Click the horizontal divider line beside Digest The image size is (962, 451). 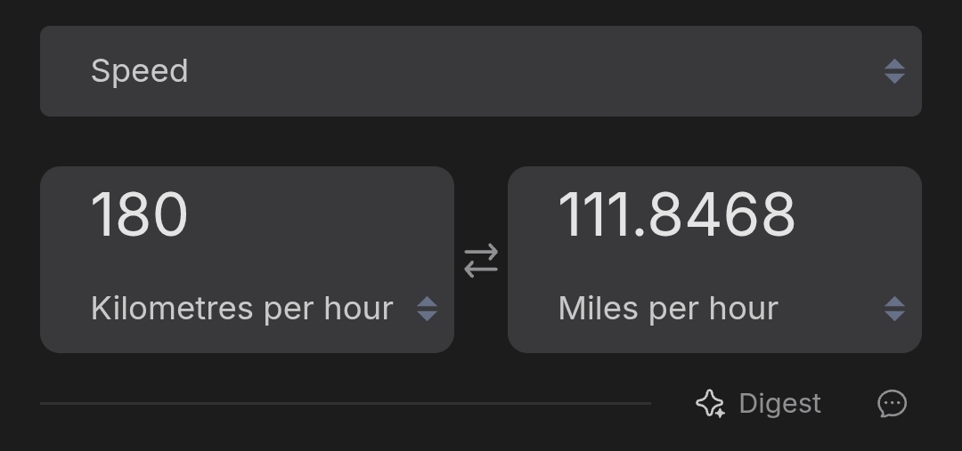(346, 403)
